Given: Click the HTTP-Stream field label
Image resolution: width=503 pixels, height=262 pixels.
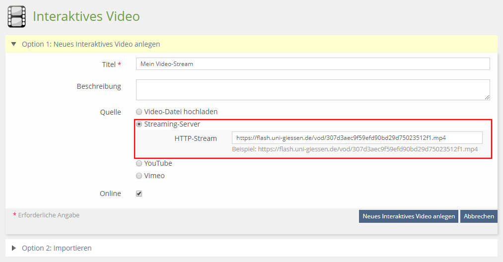Looking at the screenshot, I should [196, 138].
